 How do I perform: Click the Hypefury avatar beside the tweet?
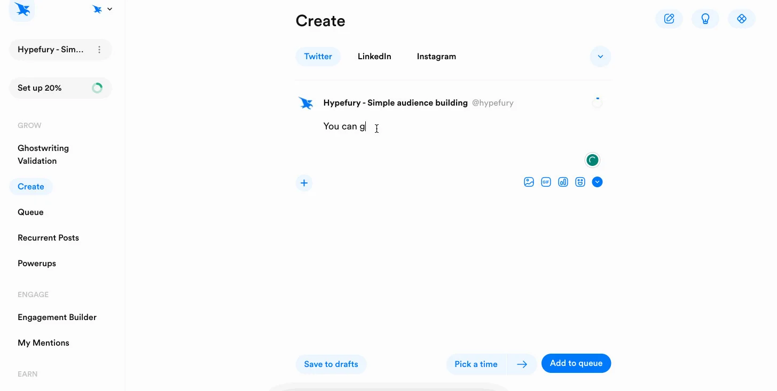306,103
